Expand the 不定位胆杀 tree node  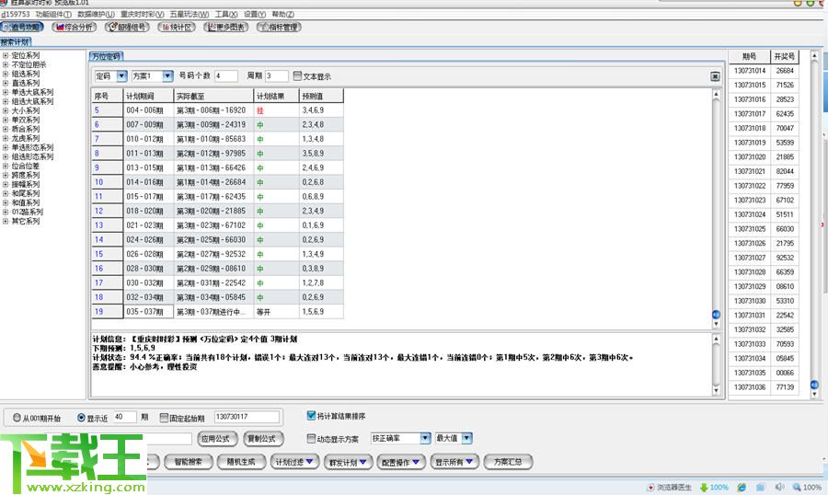(x=6, y=64)
